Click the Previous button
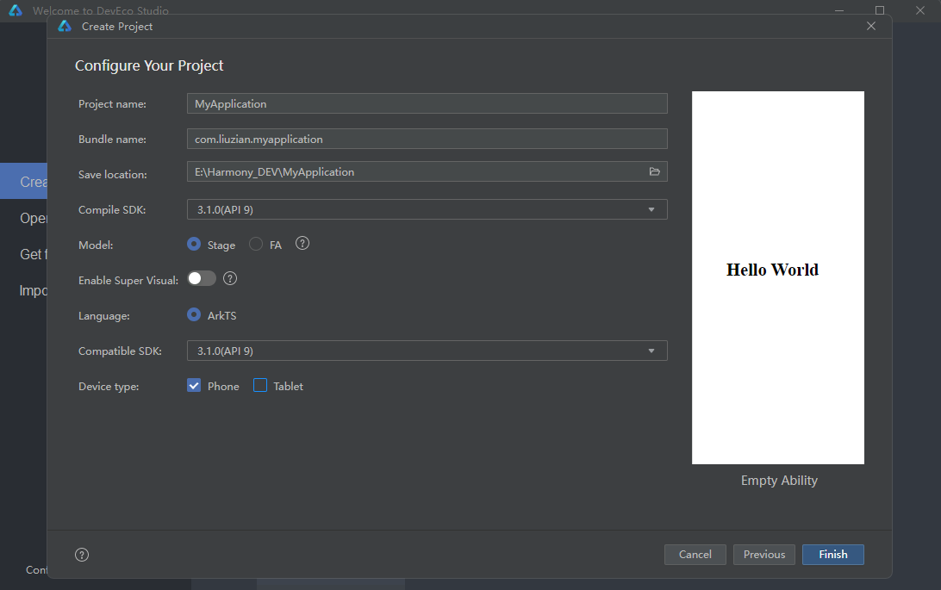 pyautogui.click(x=764, y=555)
